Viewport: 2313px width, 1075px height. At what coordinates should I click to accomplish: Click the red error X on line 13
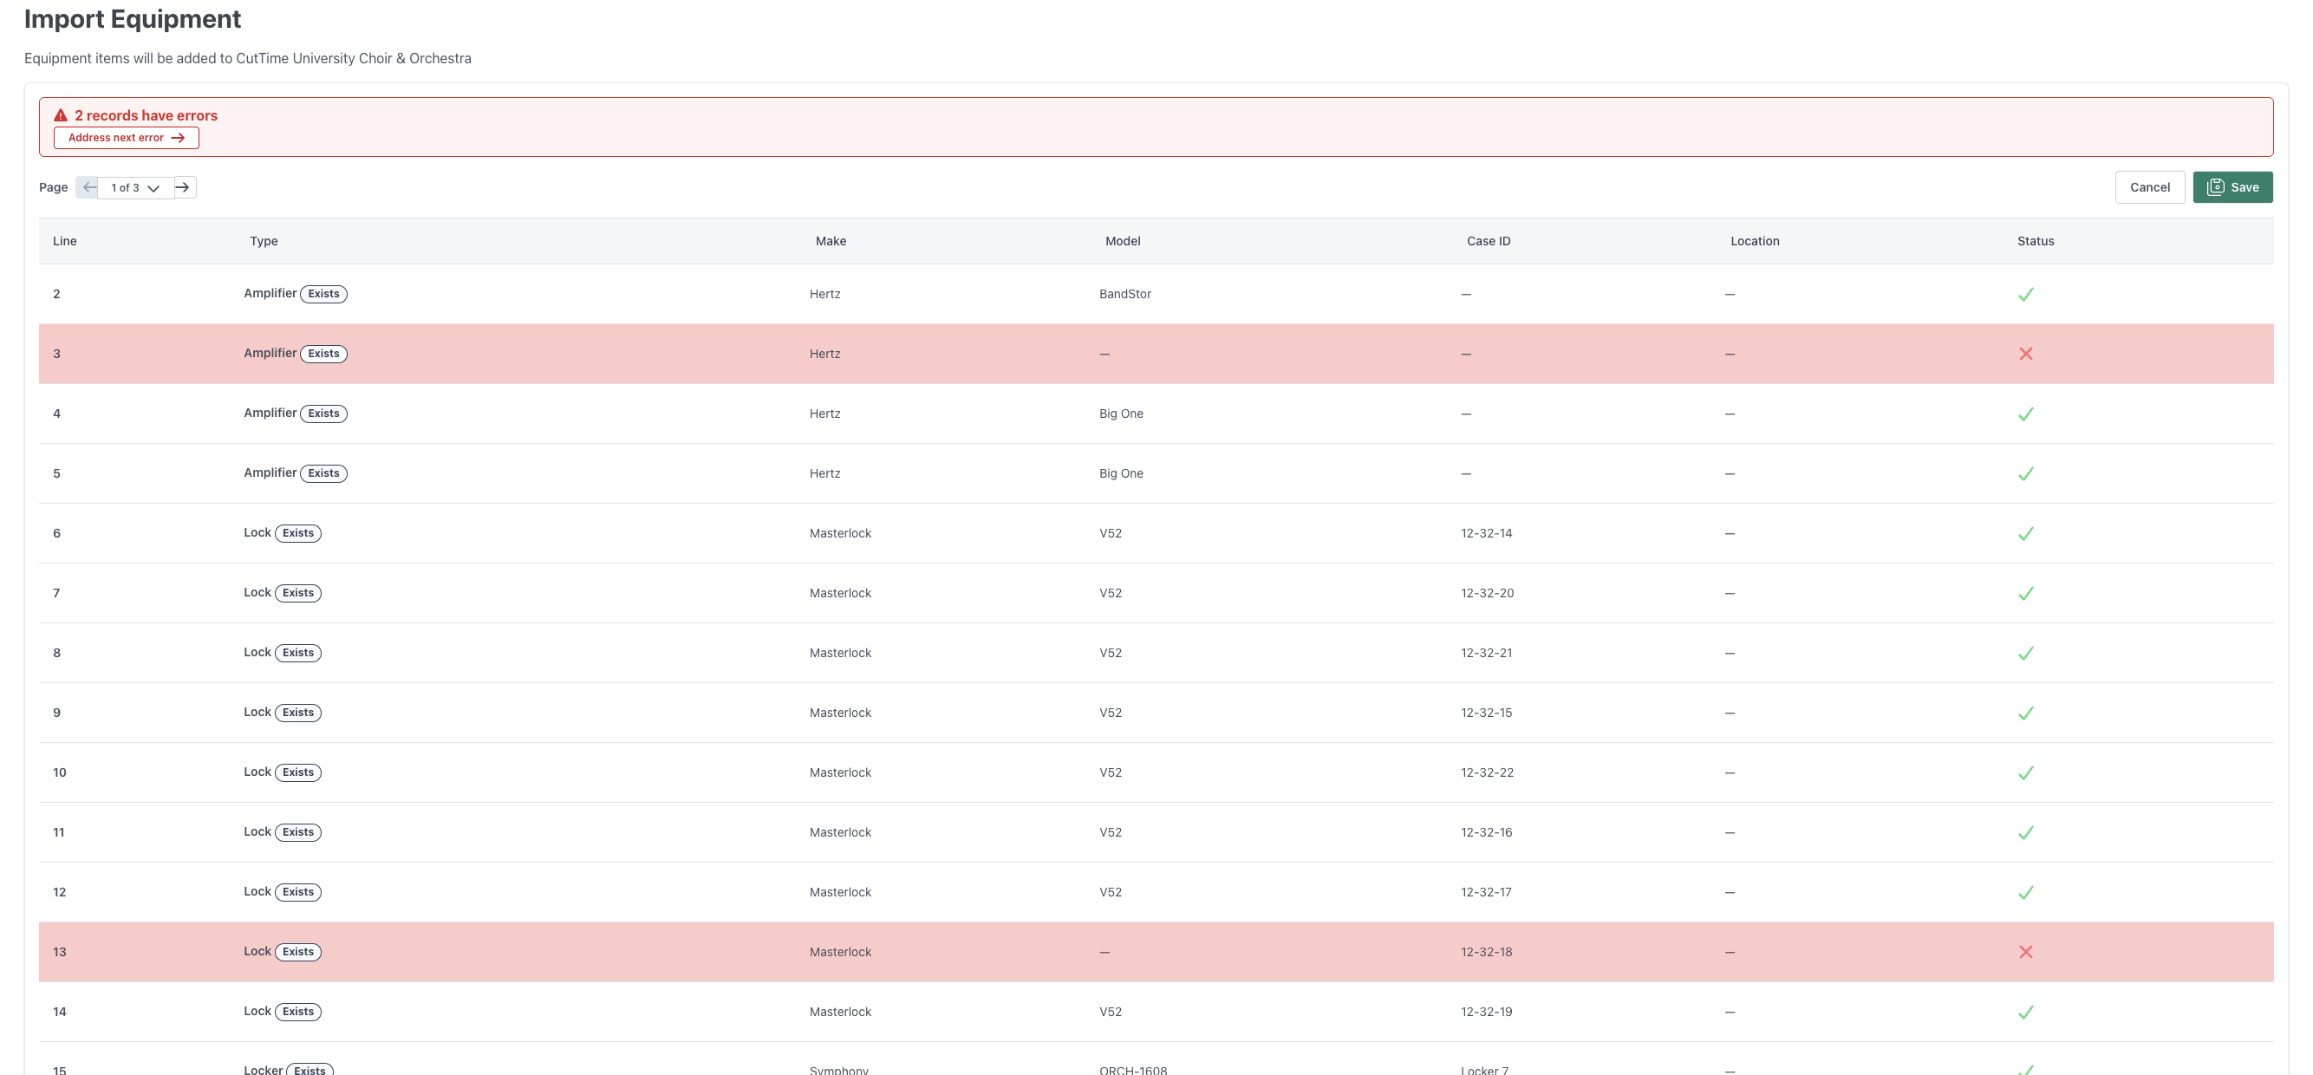2025,952
